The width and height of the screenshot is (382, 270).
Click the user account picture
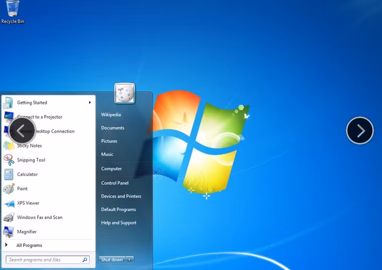tap(124, 93)
